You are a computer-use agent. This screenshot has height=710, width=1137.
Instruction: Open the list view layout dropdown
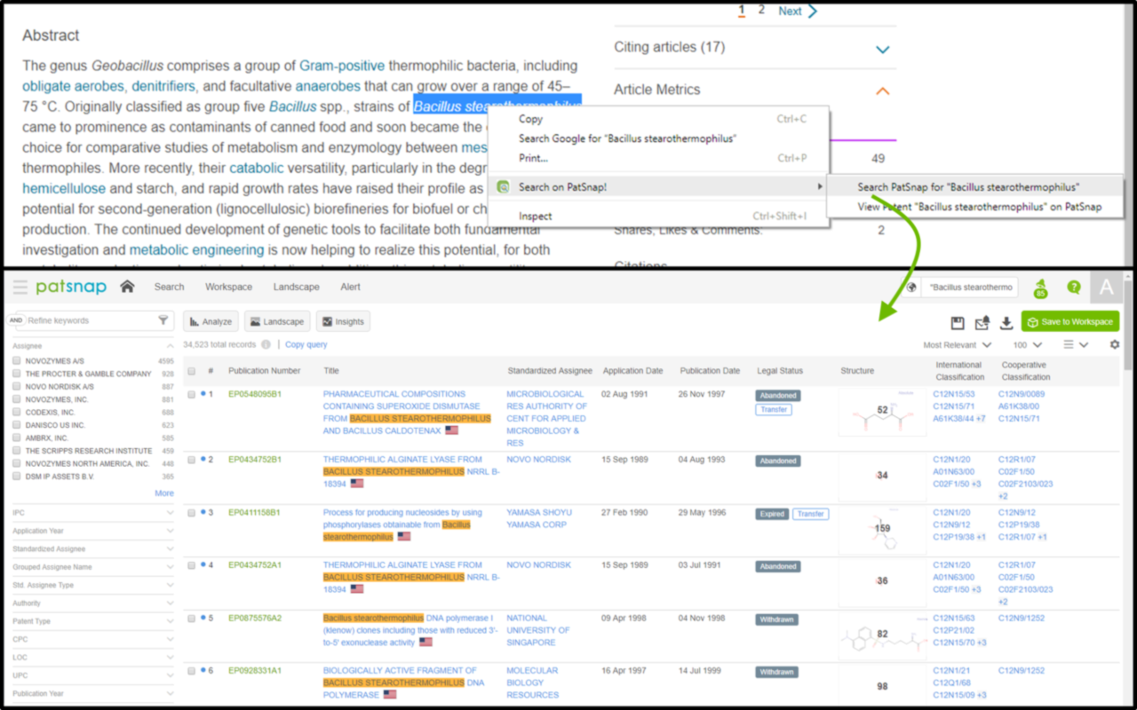(1076, 344)
